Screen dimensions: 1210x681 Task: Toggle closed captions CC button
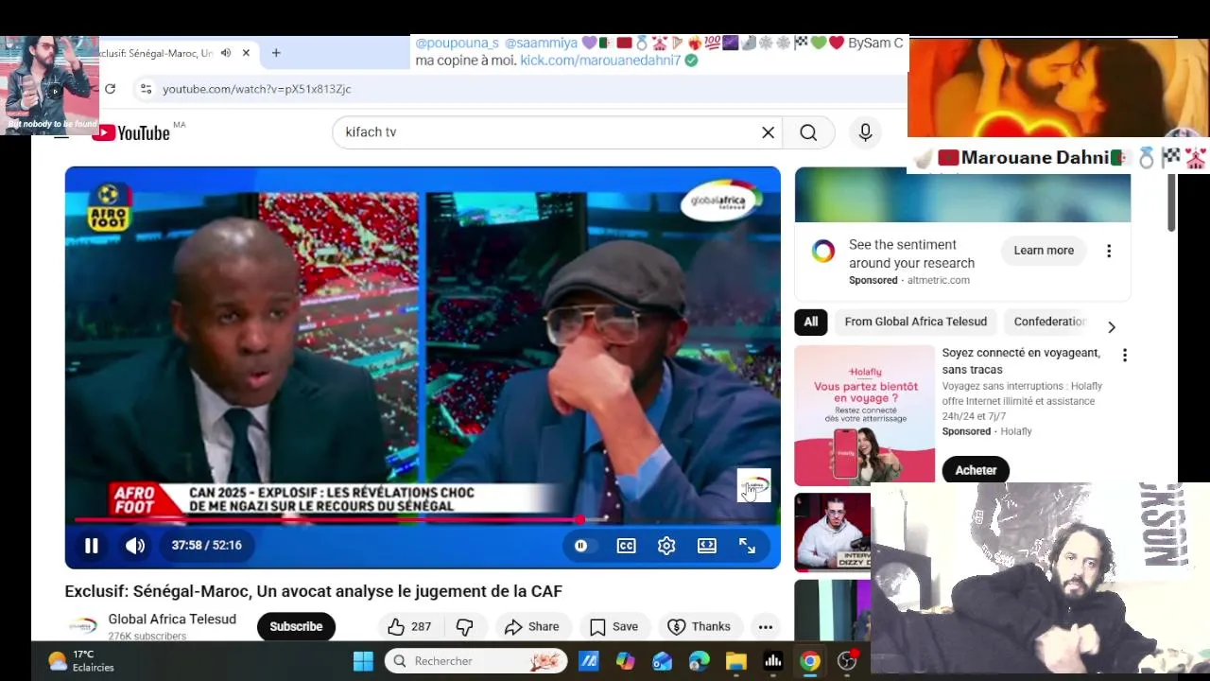(626, 546)
